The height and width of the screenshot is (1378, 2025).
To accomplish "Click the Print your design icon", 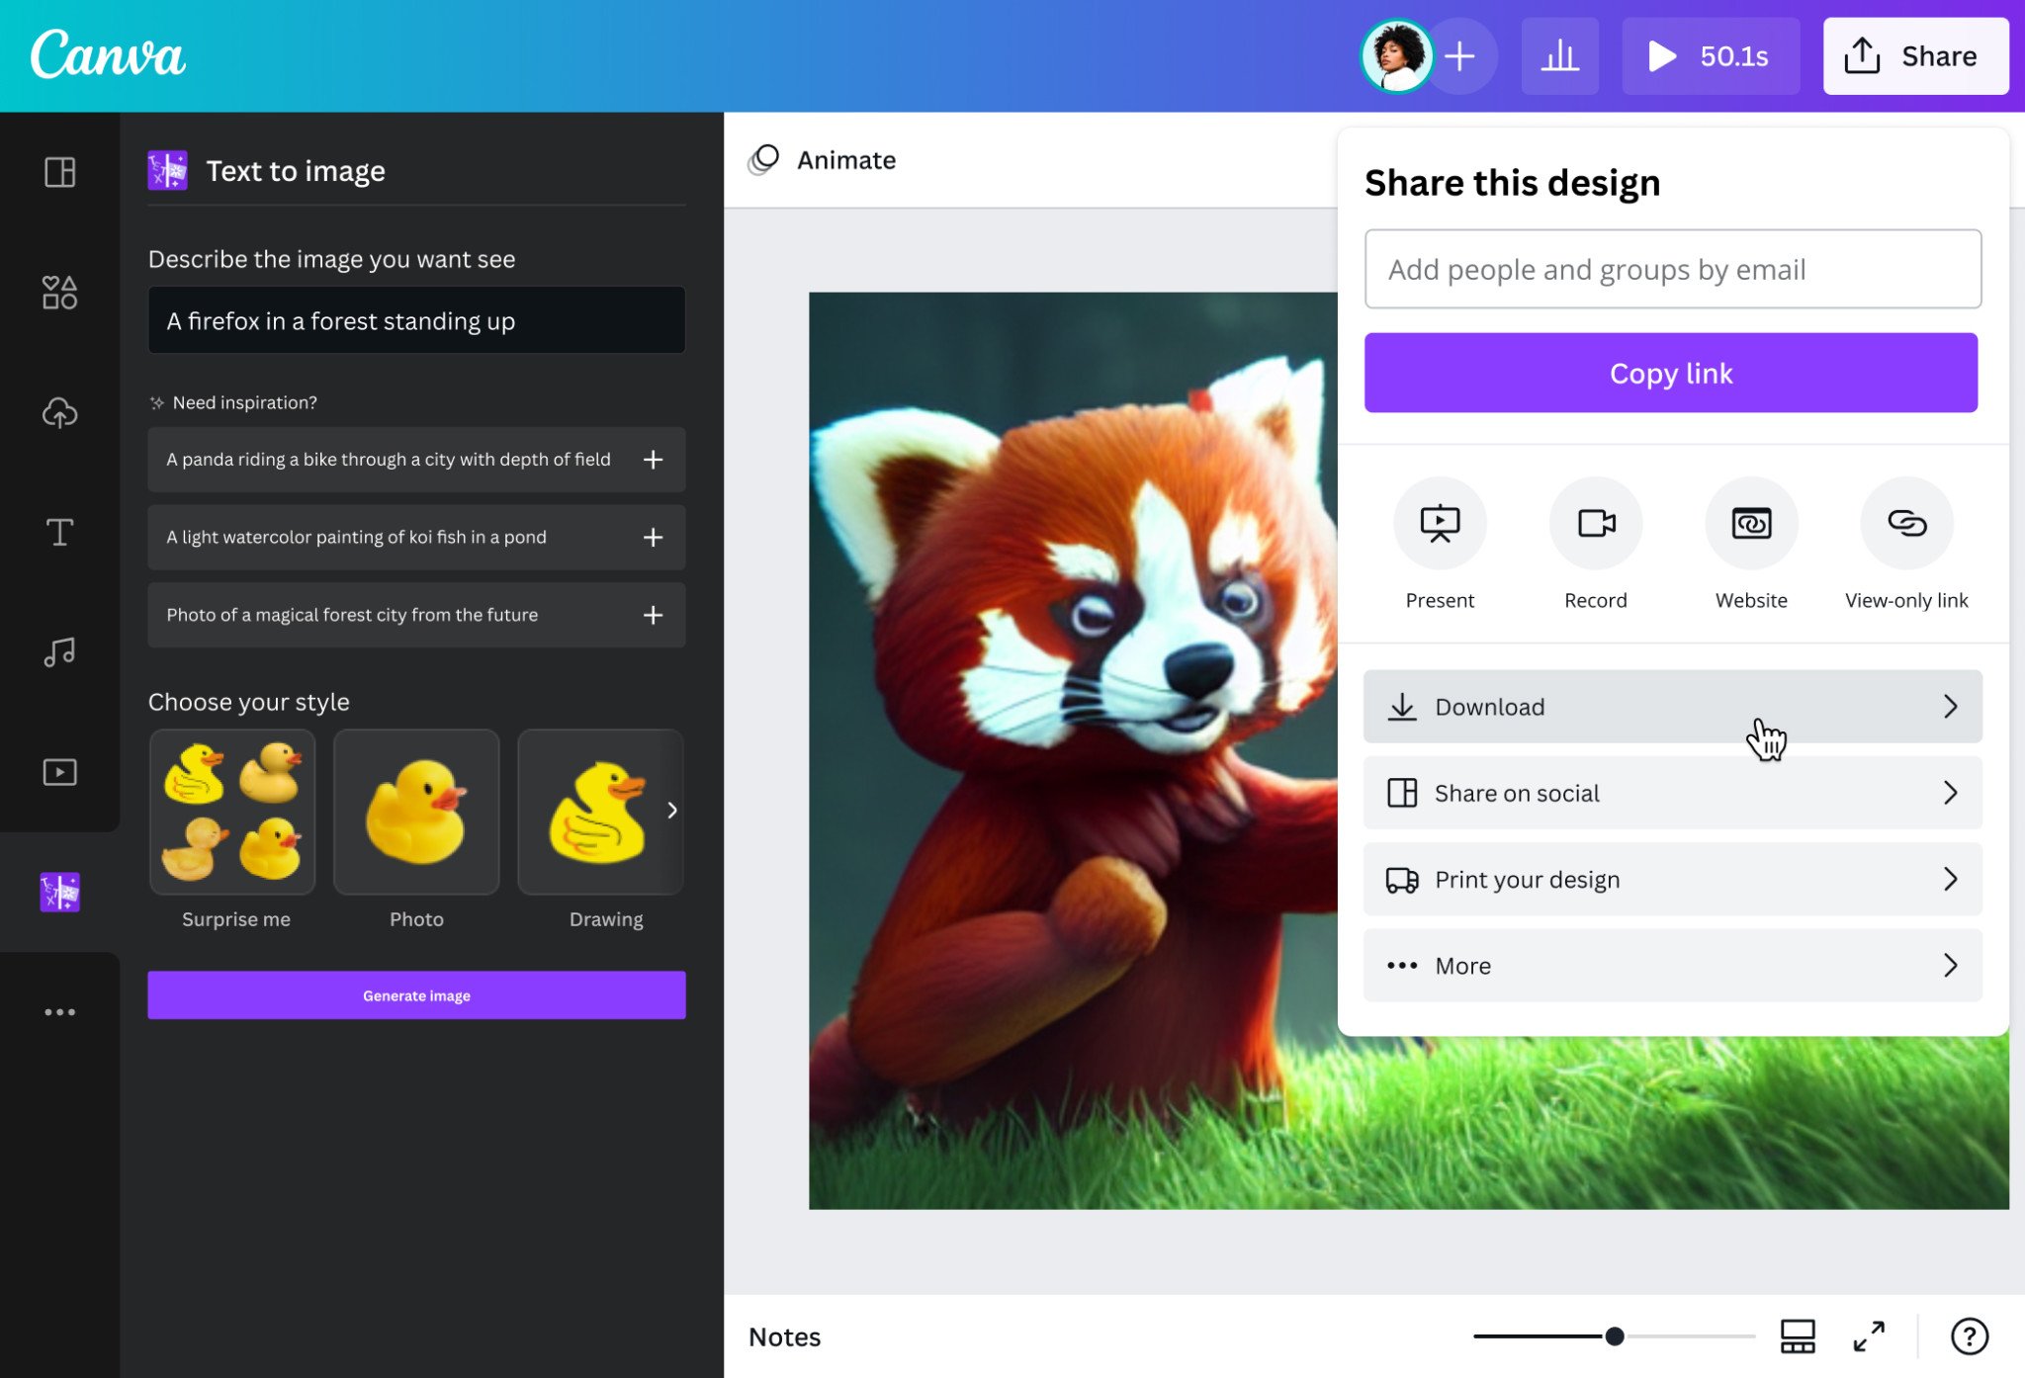I will pyautogui.click(x=1401, y=878).
